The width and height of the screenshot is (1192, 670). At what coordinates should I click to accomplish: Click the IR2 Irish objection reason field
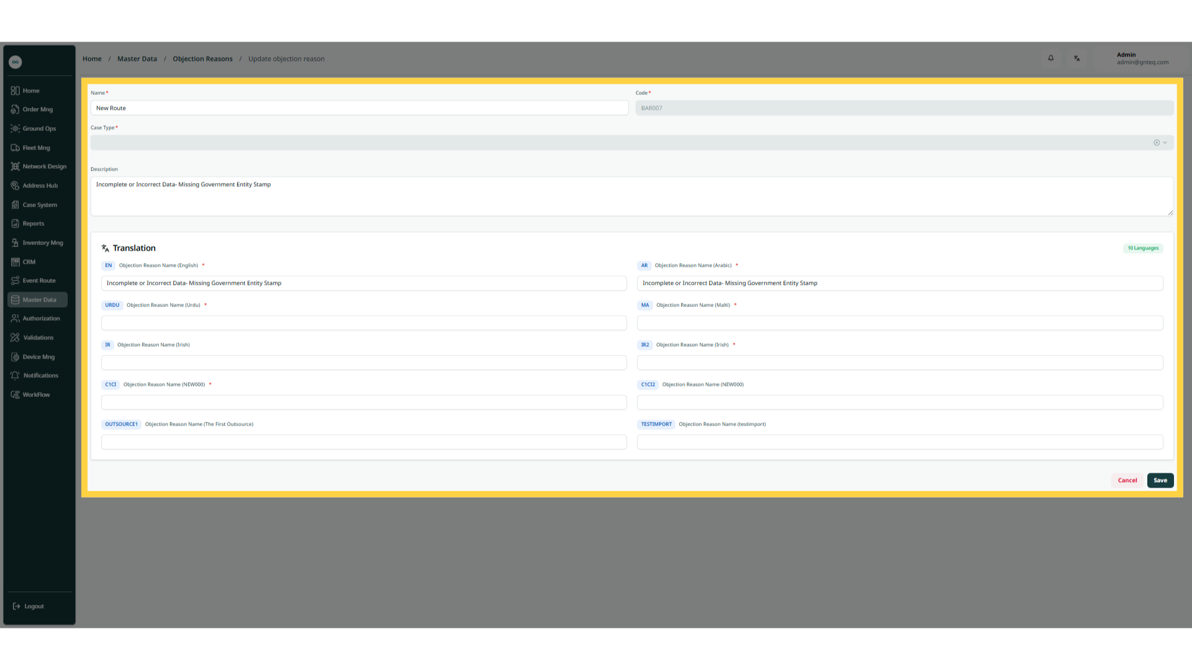coord(900,362)
